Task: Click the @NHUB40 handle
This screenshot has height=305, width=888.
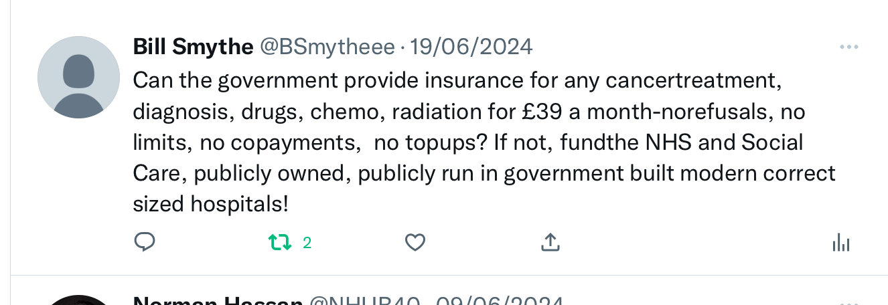Action: pyautogui.click(x=364, y=302)
